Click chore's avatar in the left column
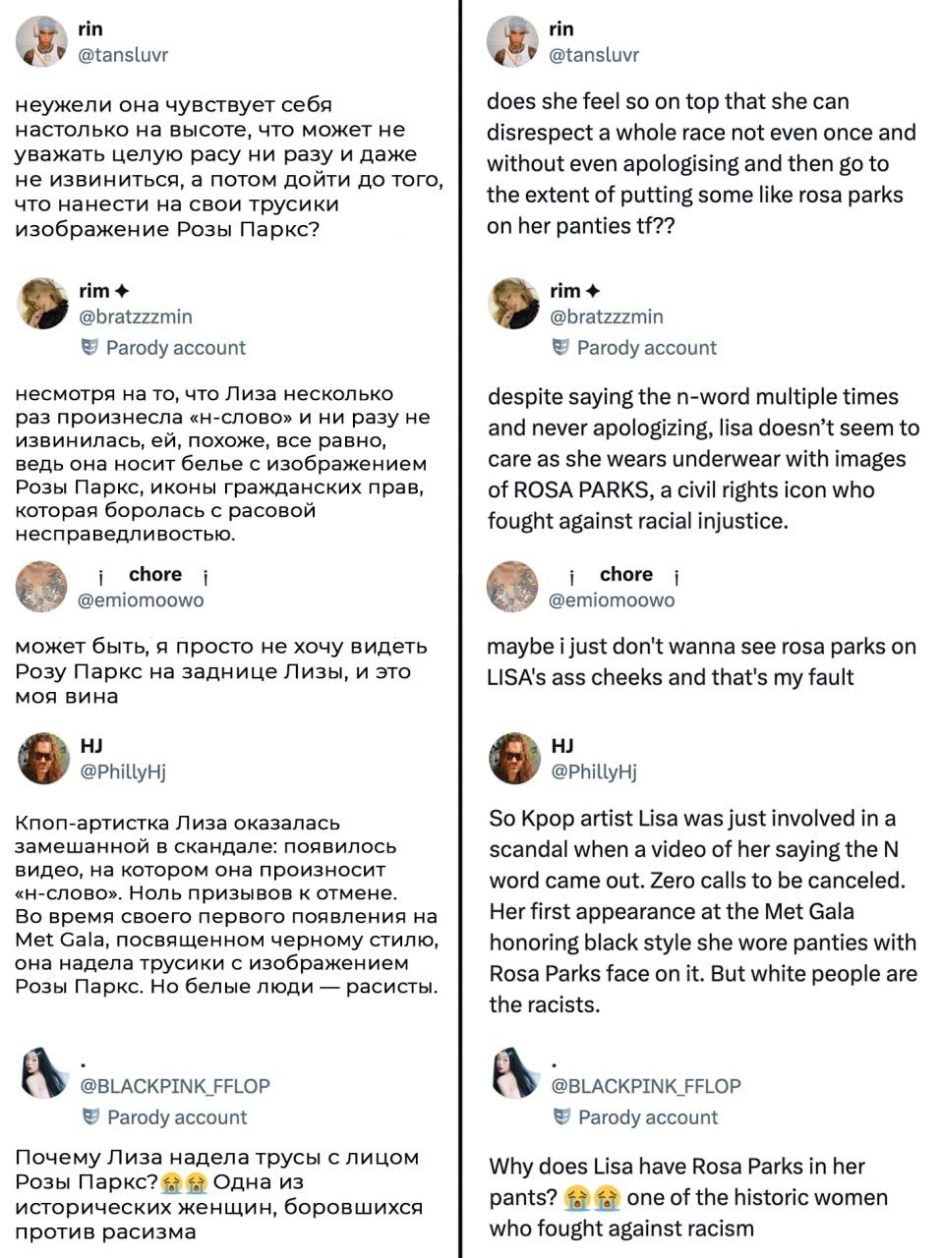 pyautogui.click(x=42, y=587)
